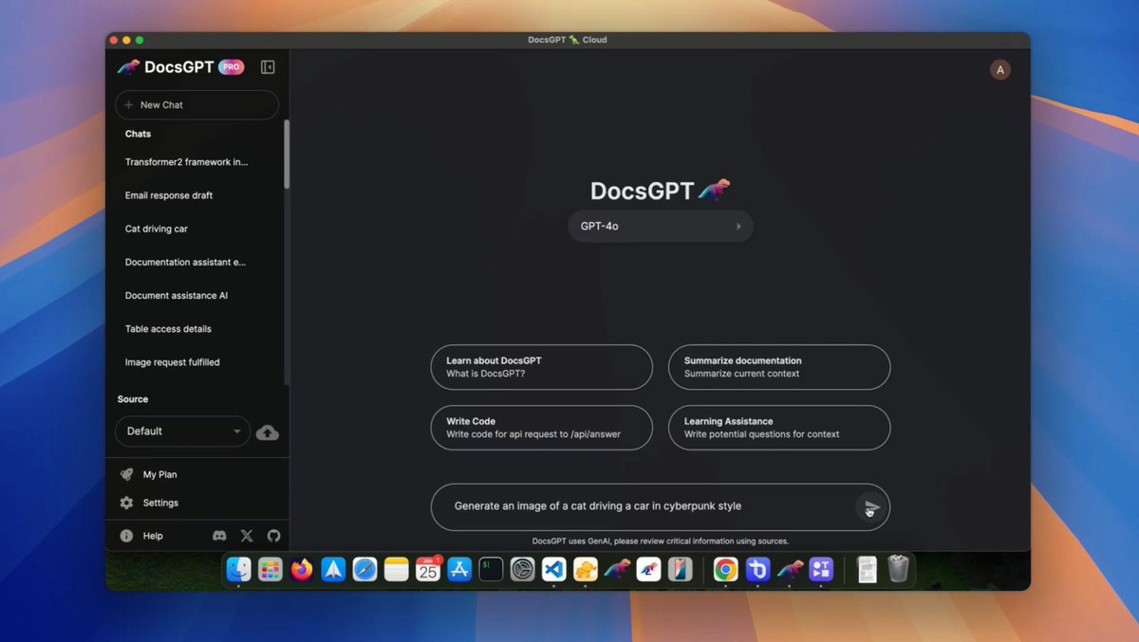The height and width of the screenshot is (642, 1139).
Task: Click the DocsGPT logo in the sidebar
Action: click(x=128, y=67)
